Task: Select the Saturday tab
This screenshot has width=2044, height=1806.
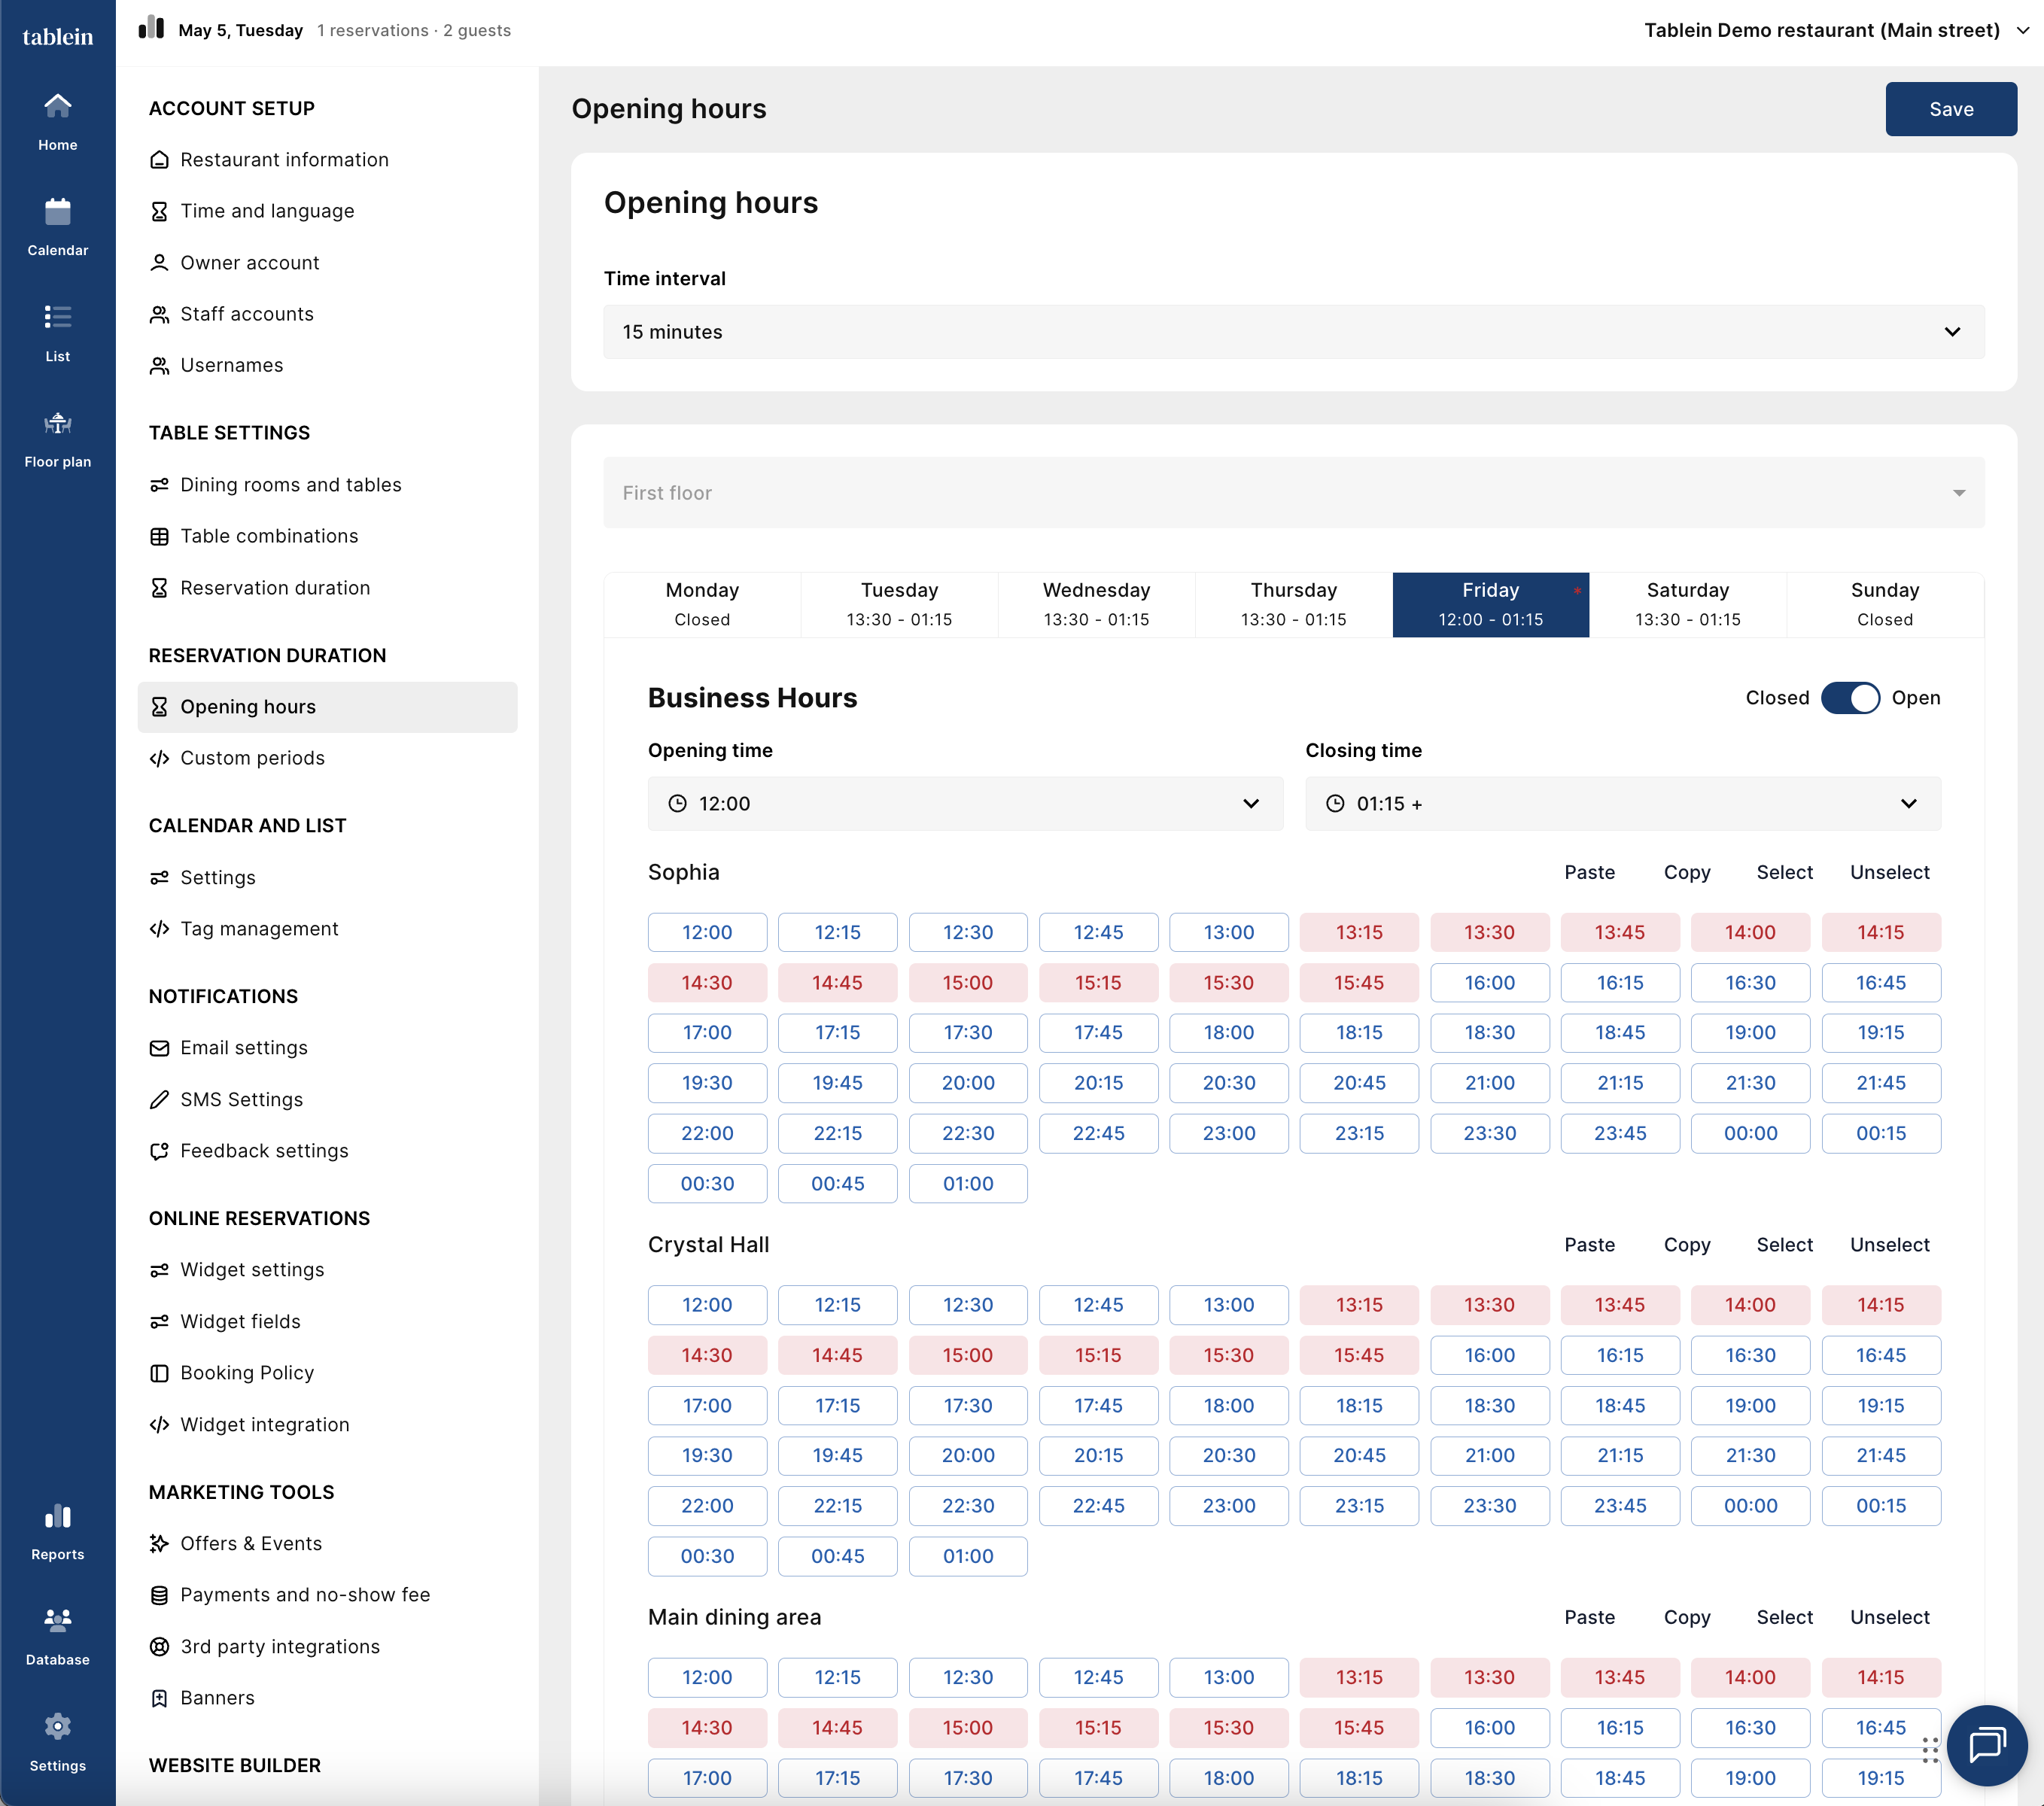Action: (x=1687, y=604)
